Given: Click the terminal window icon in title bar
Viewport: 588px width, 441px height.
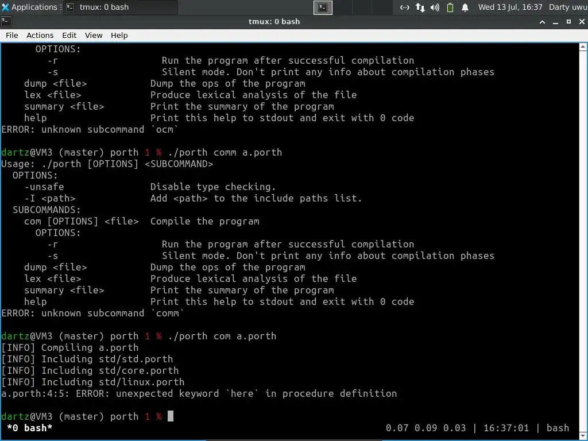Looking at the screenshot, I should (x=6, y=21).
